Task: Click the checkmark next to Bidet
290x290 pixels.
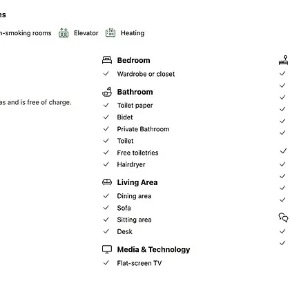Action: point(106,117)
